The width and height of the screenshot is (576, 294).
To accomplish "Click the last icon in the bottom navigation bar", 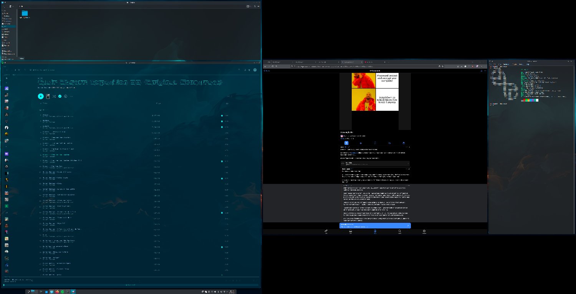I will (x=424, y=232).
